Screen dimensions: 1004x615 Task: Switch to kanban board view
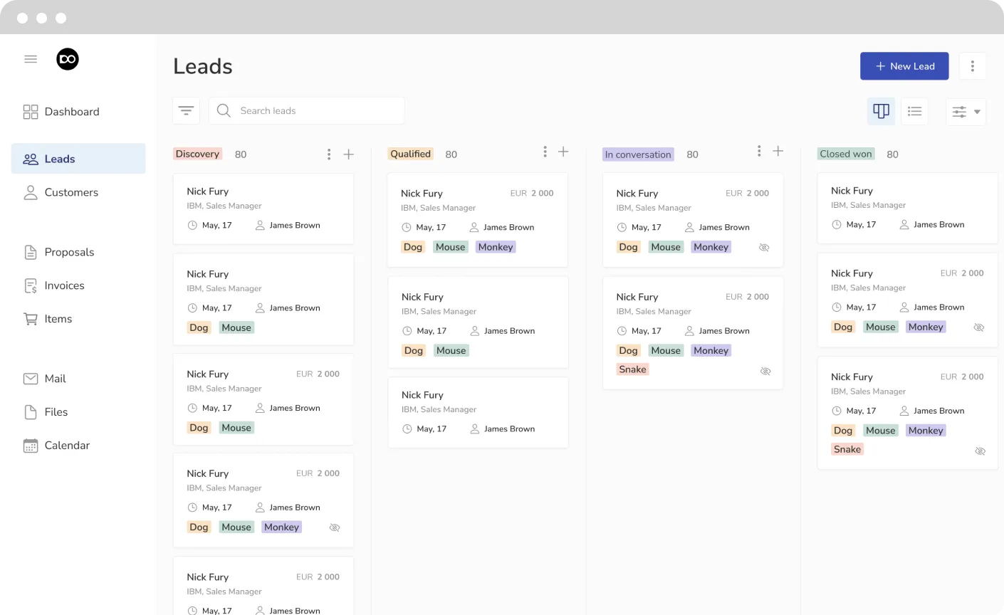tap(881, 111)
